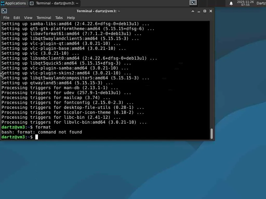Click the 'Processing triggers for desktop-file-utils' line
Viewport: 266px width, 199px height.
tap(73, 108)
